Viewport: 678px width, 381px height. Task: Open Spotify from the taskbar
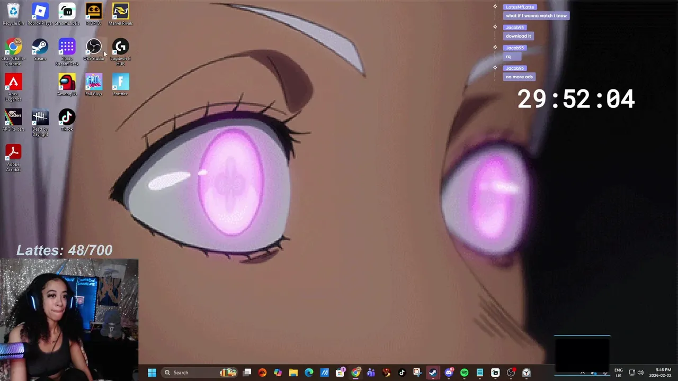[x=464, y=373]
